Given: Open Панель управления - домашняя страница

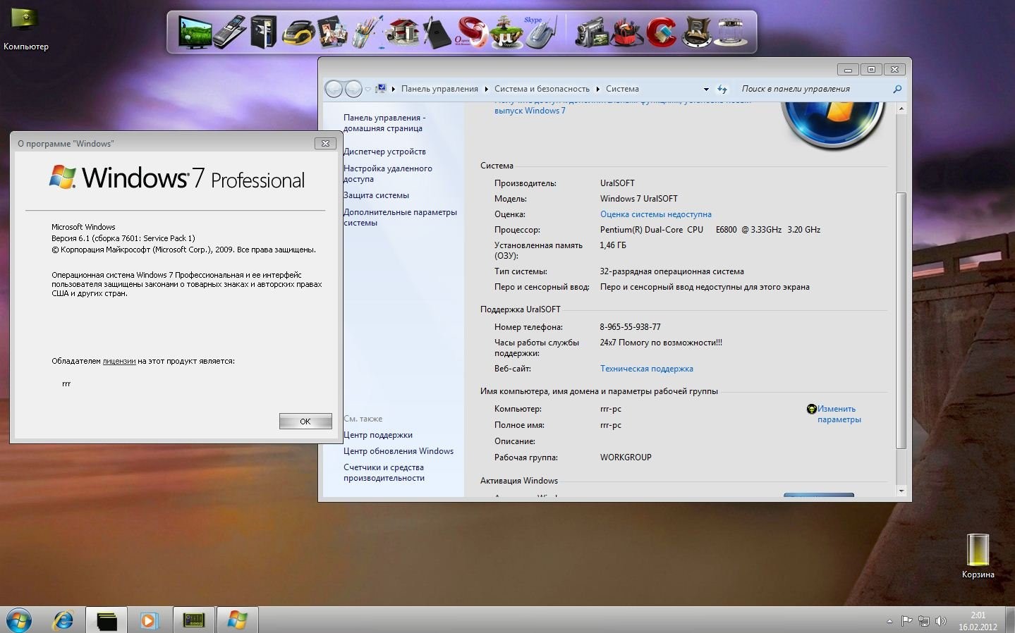Looking at the screenshot, I should pyautogui.click(x=384, y=123).
